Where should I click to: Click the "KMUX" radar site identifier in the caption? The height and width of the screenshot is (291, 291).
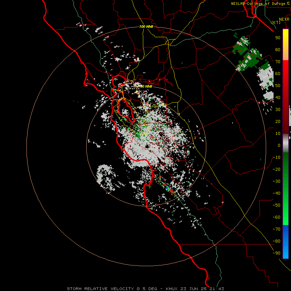coord(172,289)
